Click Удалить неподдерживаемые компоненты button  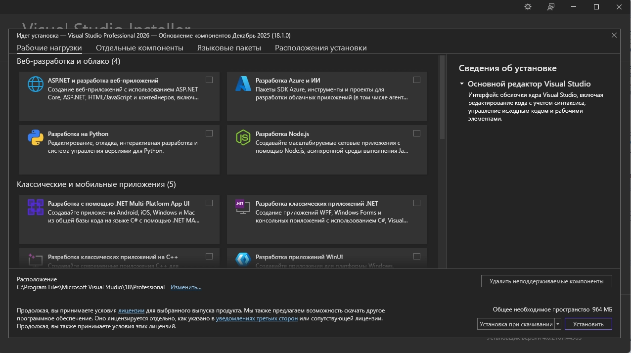tap(546, 281)
